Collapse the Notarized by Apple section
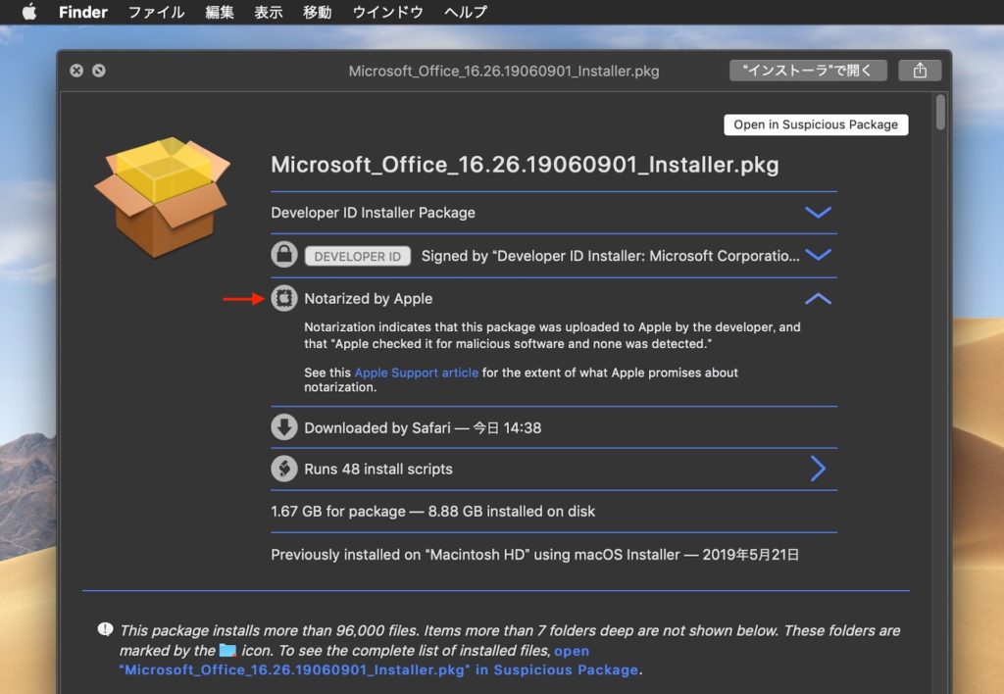This screenshot has width=1004, height=694. click(x=818, y=298)
